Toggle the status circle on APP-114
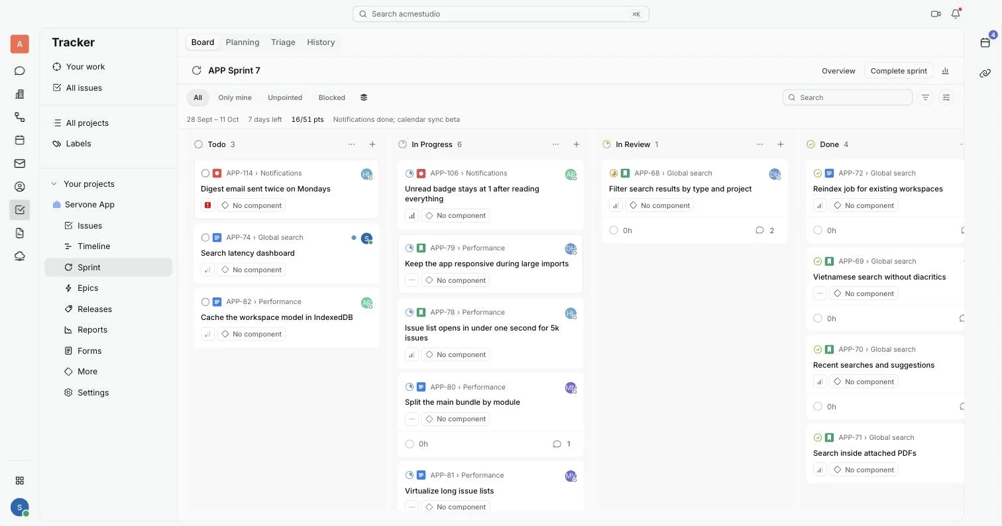The image size is (1002, 526). pos(205,174)
